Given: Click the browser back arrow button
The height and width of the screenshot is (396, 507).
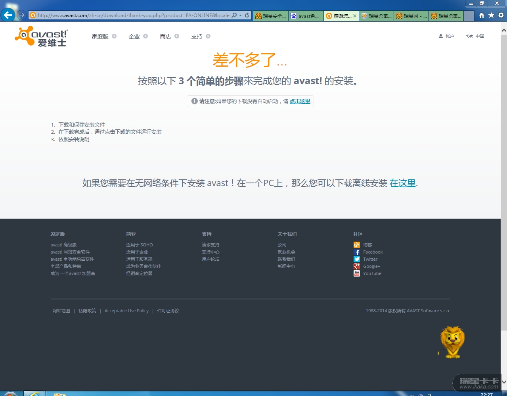Looking at the screenshot, I should (8, 15).
